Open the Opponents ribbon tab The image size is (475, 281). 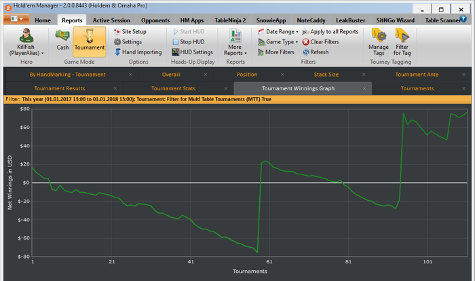[155, 20]
